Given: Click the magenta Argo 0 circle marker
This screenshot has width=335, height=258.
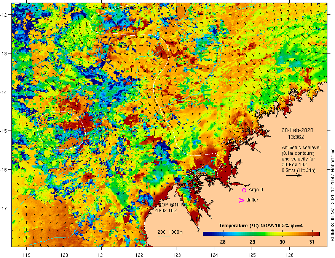Looking at the screenshot, I should tap(244, 190).
